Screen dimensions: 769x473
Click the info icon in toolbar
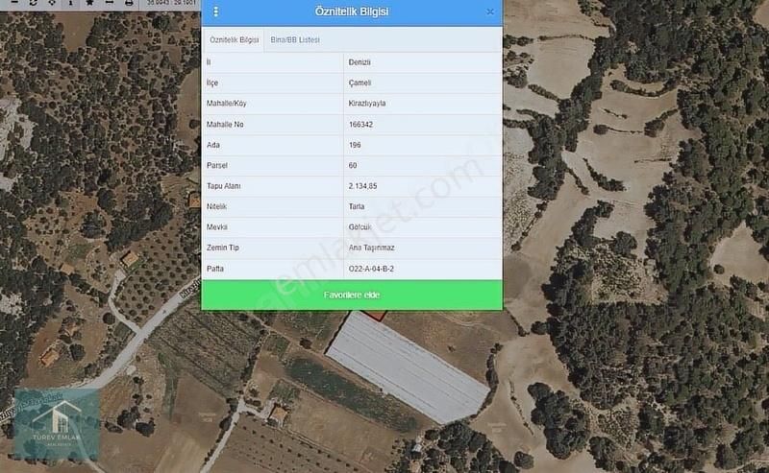(70, 3)
